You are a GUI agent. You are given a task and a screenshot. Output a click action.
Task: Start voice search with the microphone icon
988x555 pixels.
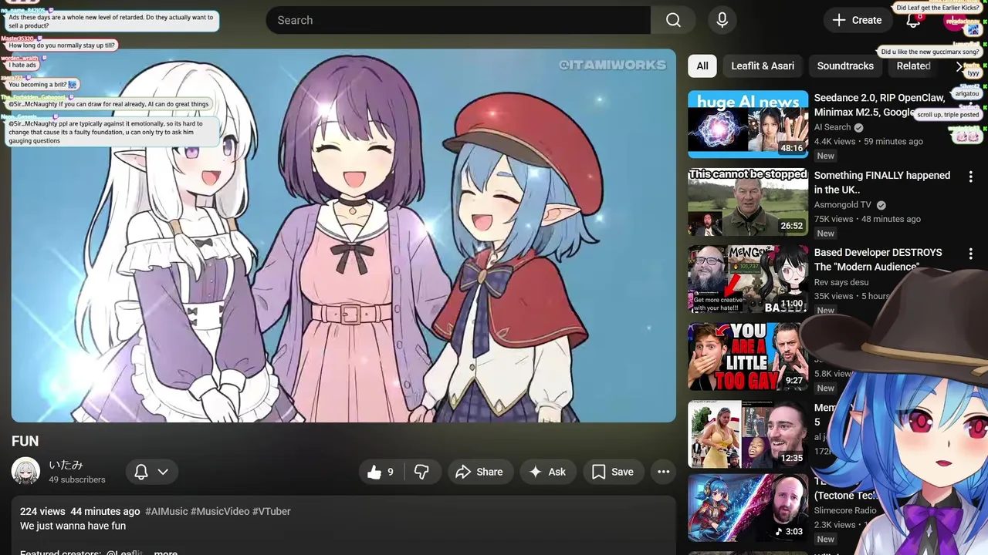[x=722, y=20]
